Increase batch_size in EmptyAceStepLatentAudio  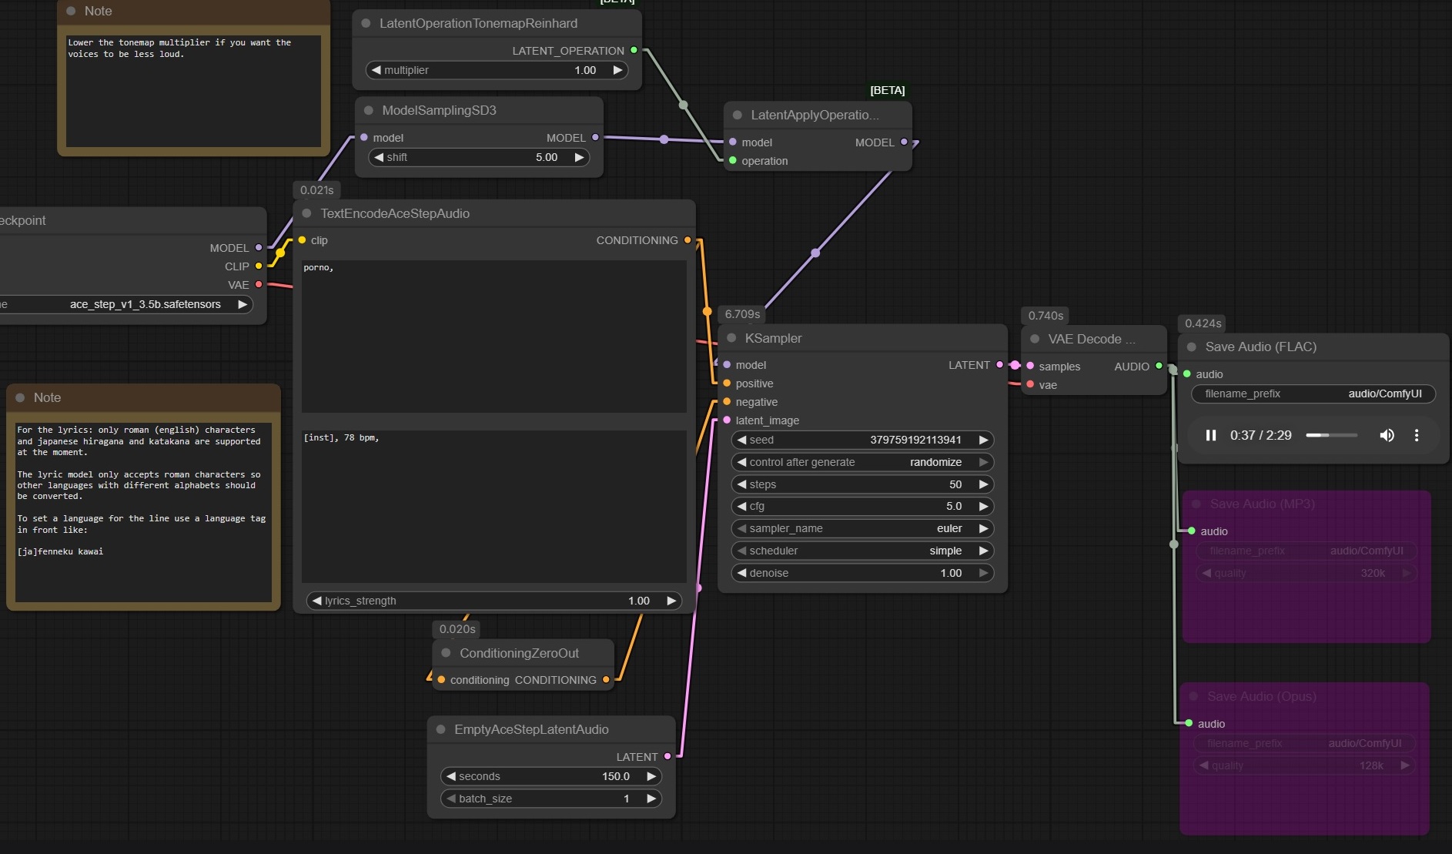coord(651,799)
